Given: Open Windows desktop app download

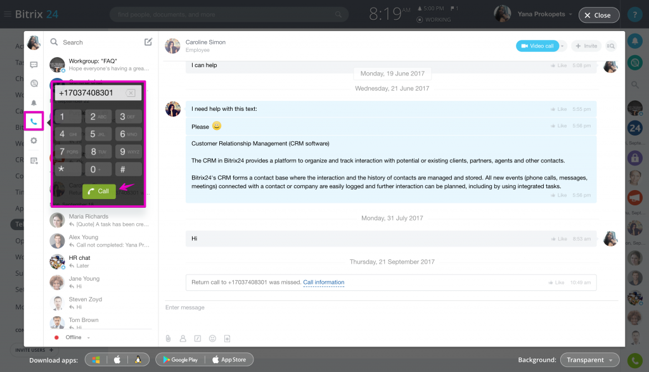Looking at the screenshot, I should (96, 360).
